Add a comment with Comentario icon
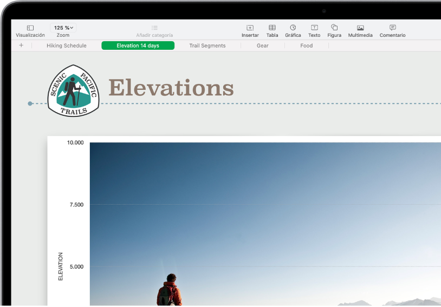441x307 pixels. pyautogui.click(x=393, y=27)
